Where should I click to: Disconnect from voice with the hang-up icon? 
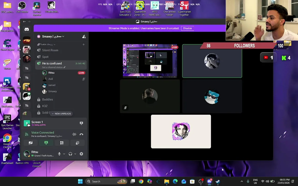pos(81,134)
